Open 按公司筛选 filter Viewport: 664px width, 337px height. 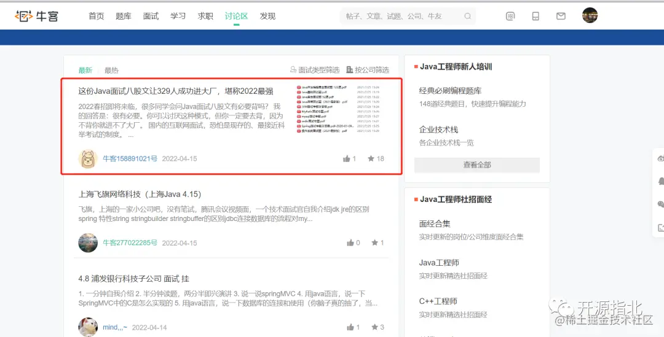click(368, 70)
